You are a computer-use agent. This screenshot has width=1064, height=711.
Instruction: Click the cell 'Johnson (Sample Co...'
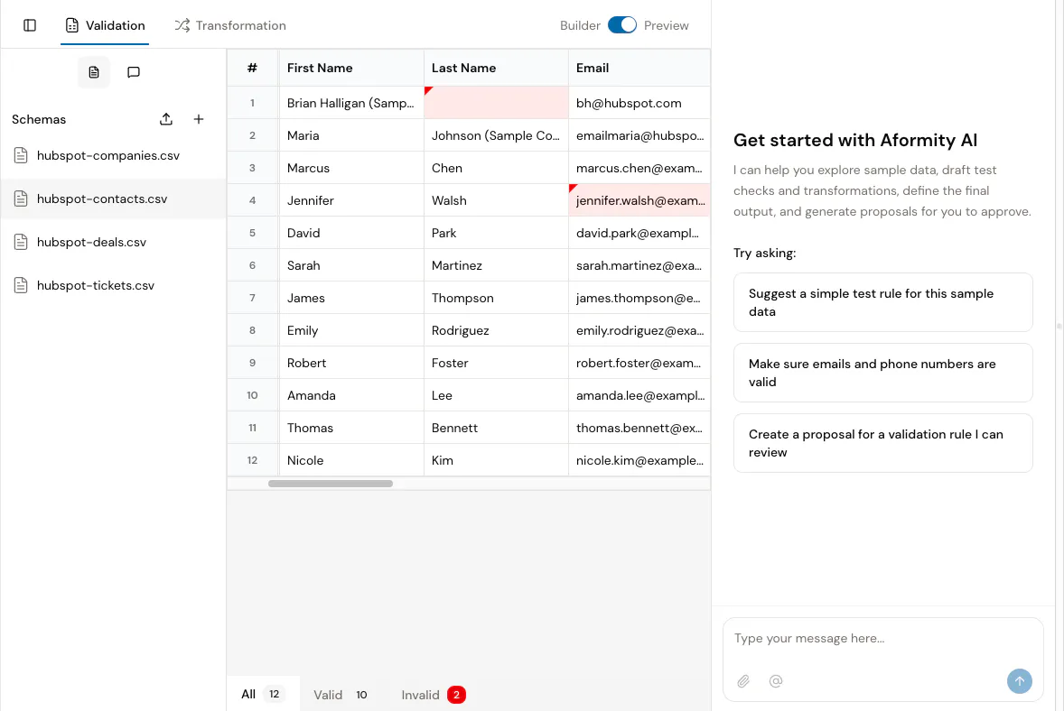(x=496, y=135)
